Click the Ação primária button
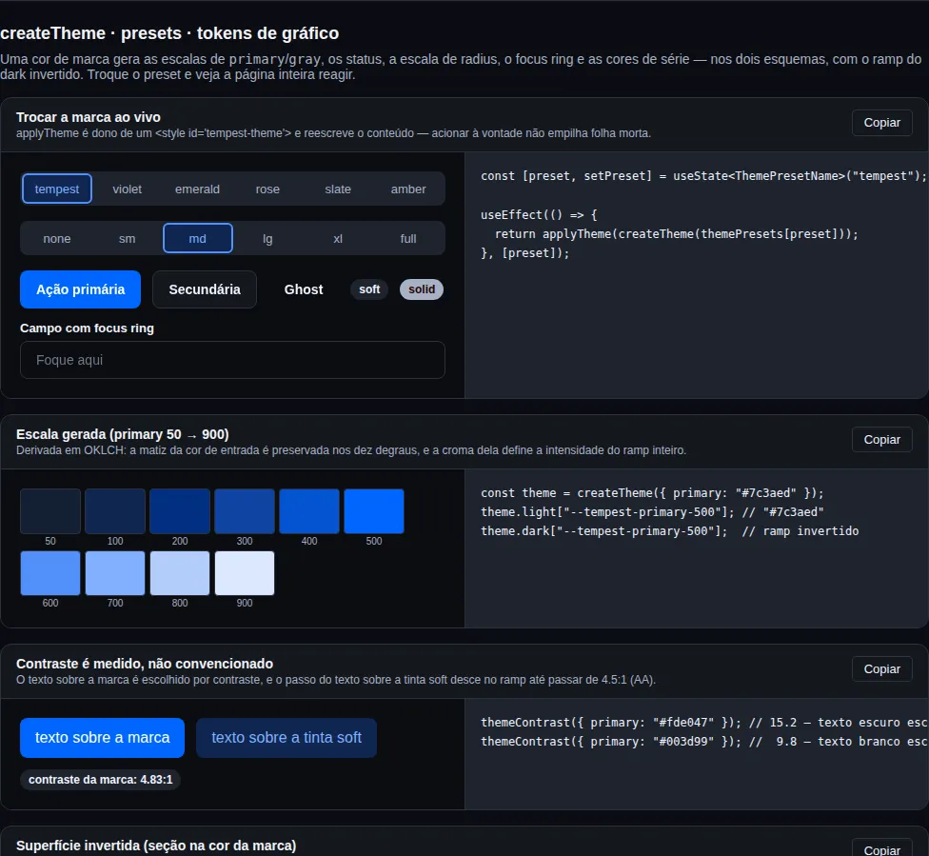 tap(81, 289)
